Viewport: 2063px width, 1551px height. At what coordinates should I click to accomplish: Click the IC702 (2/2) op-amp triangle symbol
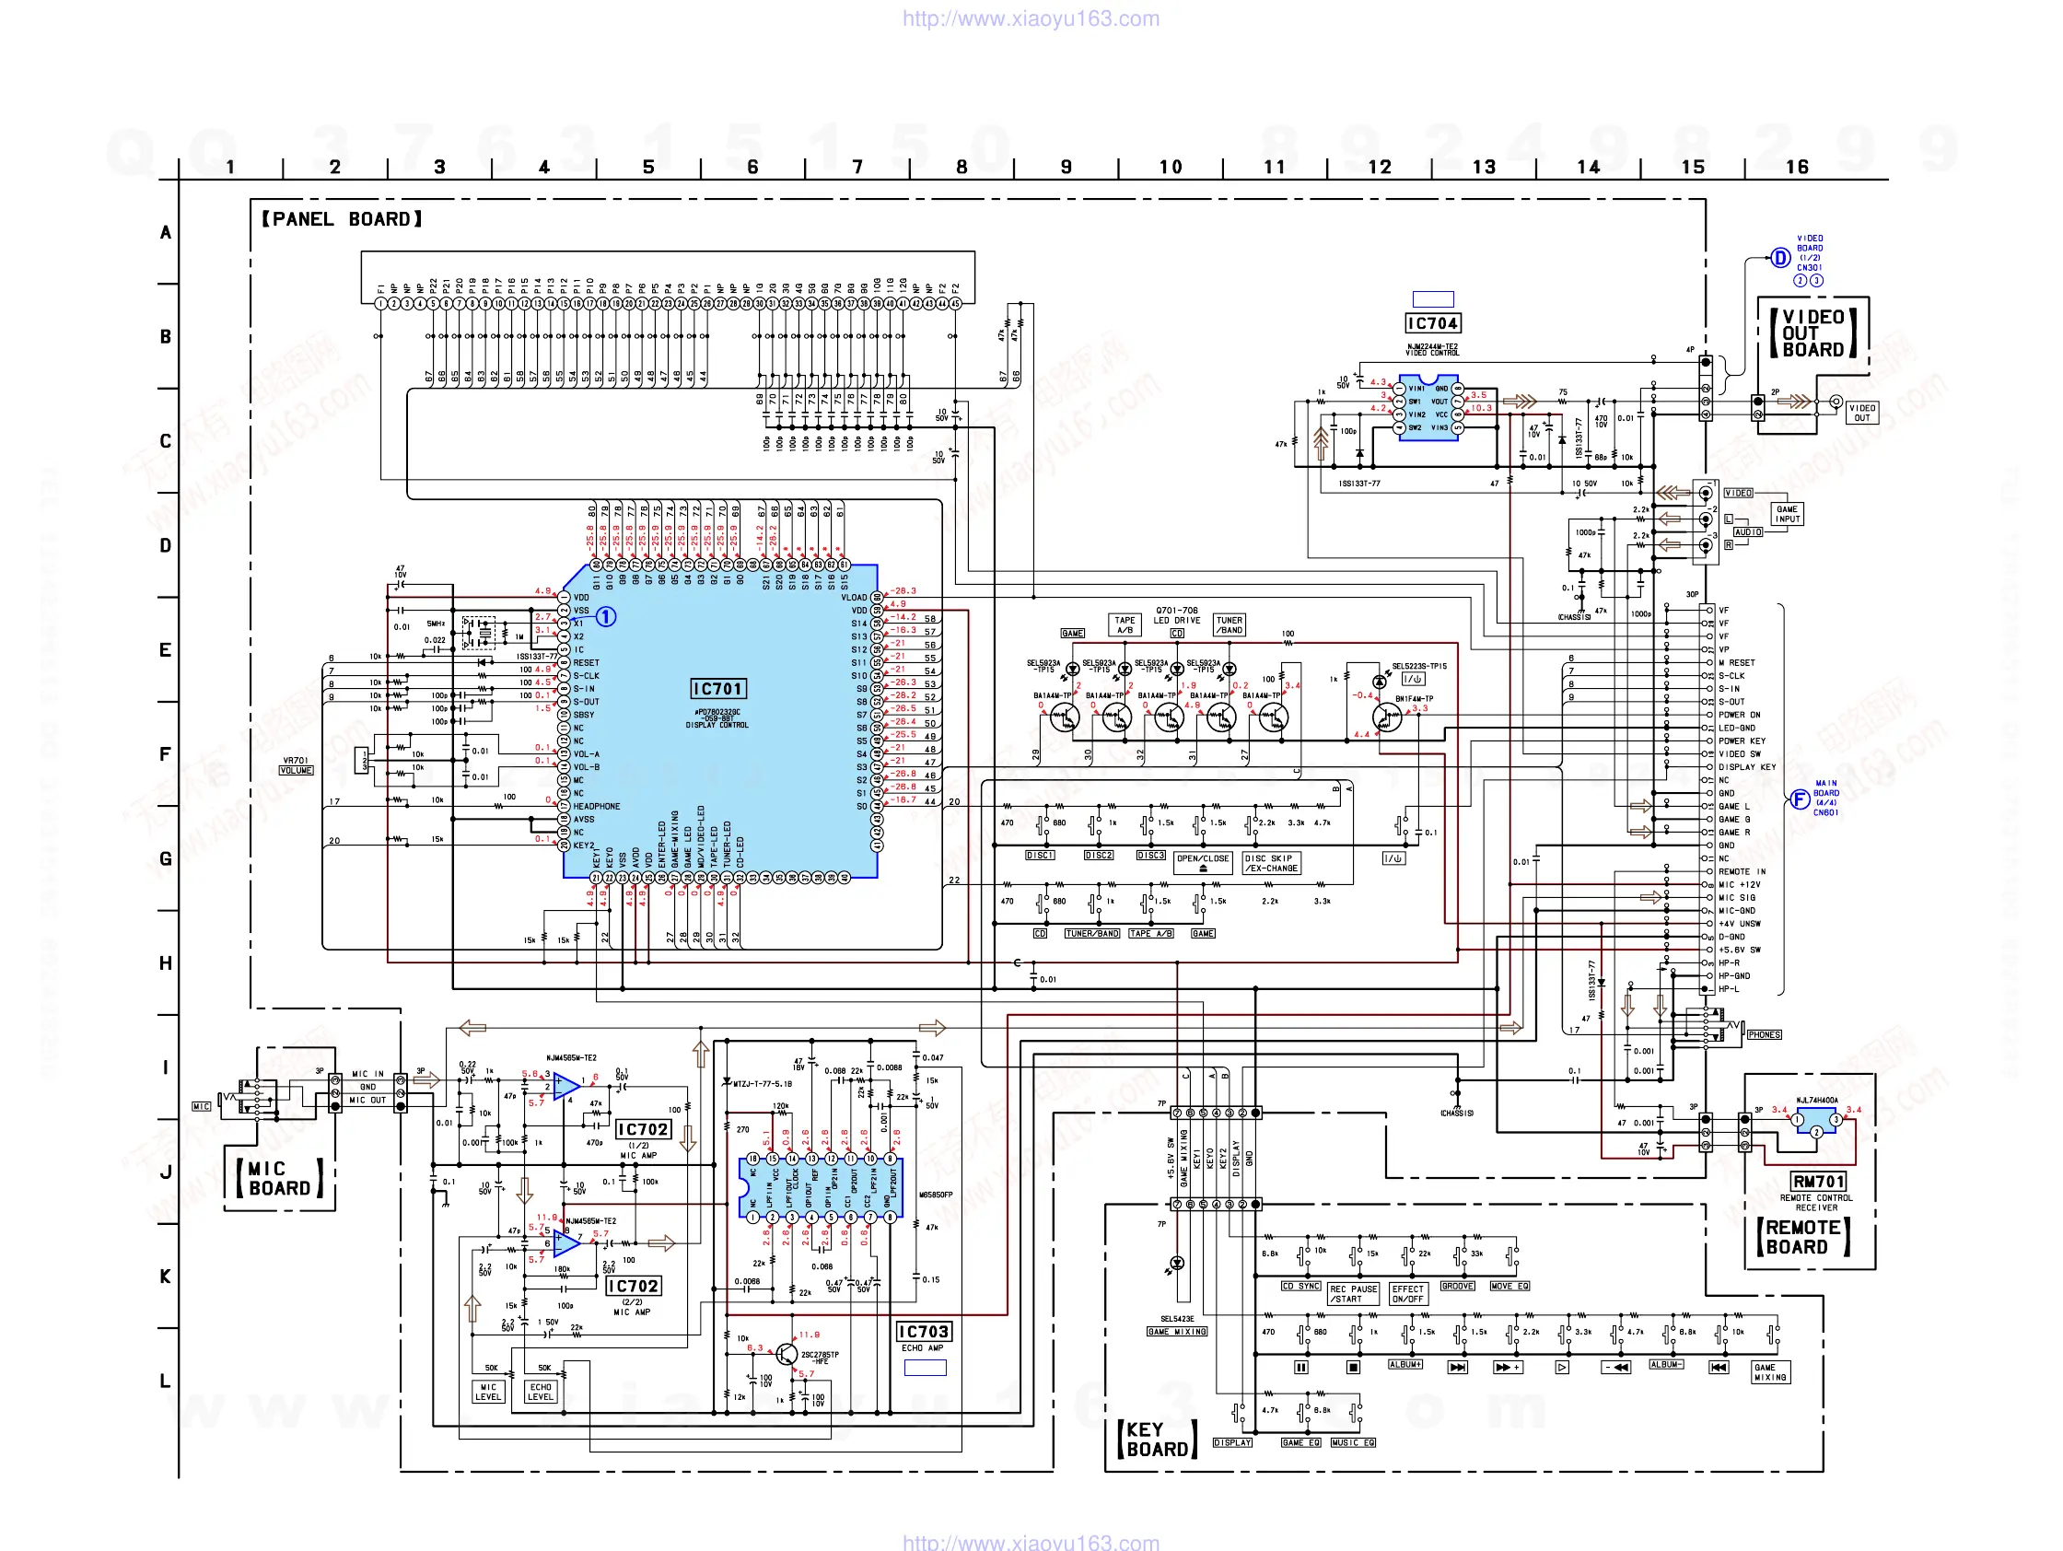click(x=566, y=1243)
